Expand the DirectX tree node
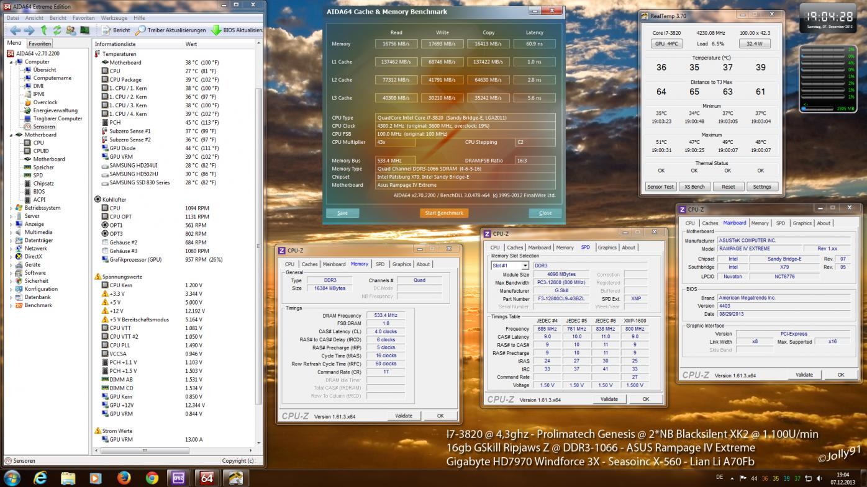The image size is (867, 487). pos(11,256)
